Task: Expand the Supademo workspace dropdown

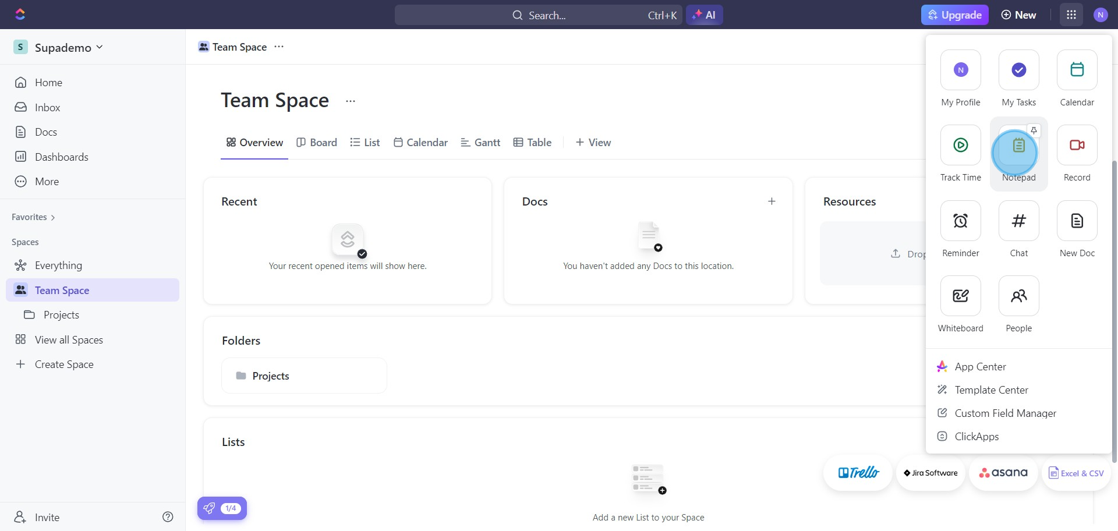Action: tap(58, 47)
